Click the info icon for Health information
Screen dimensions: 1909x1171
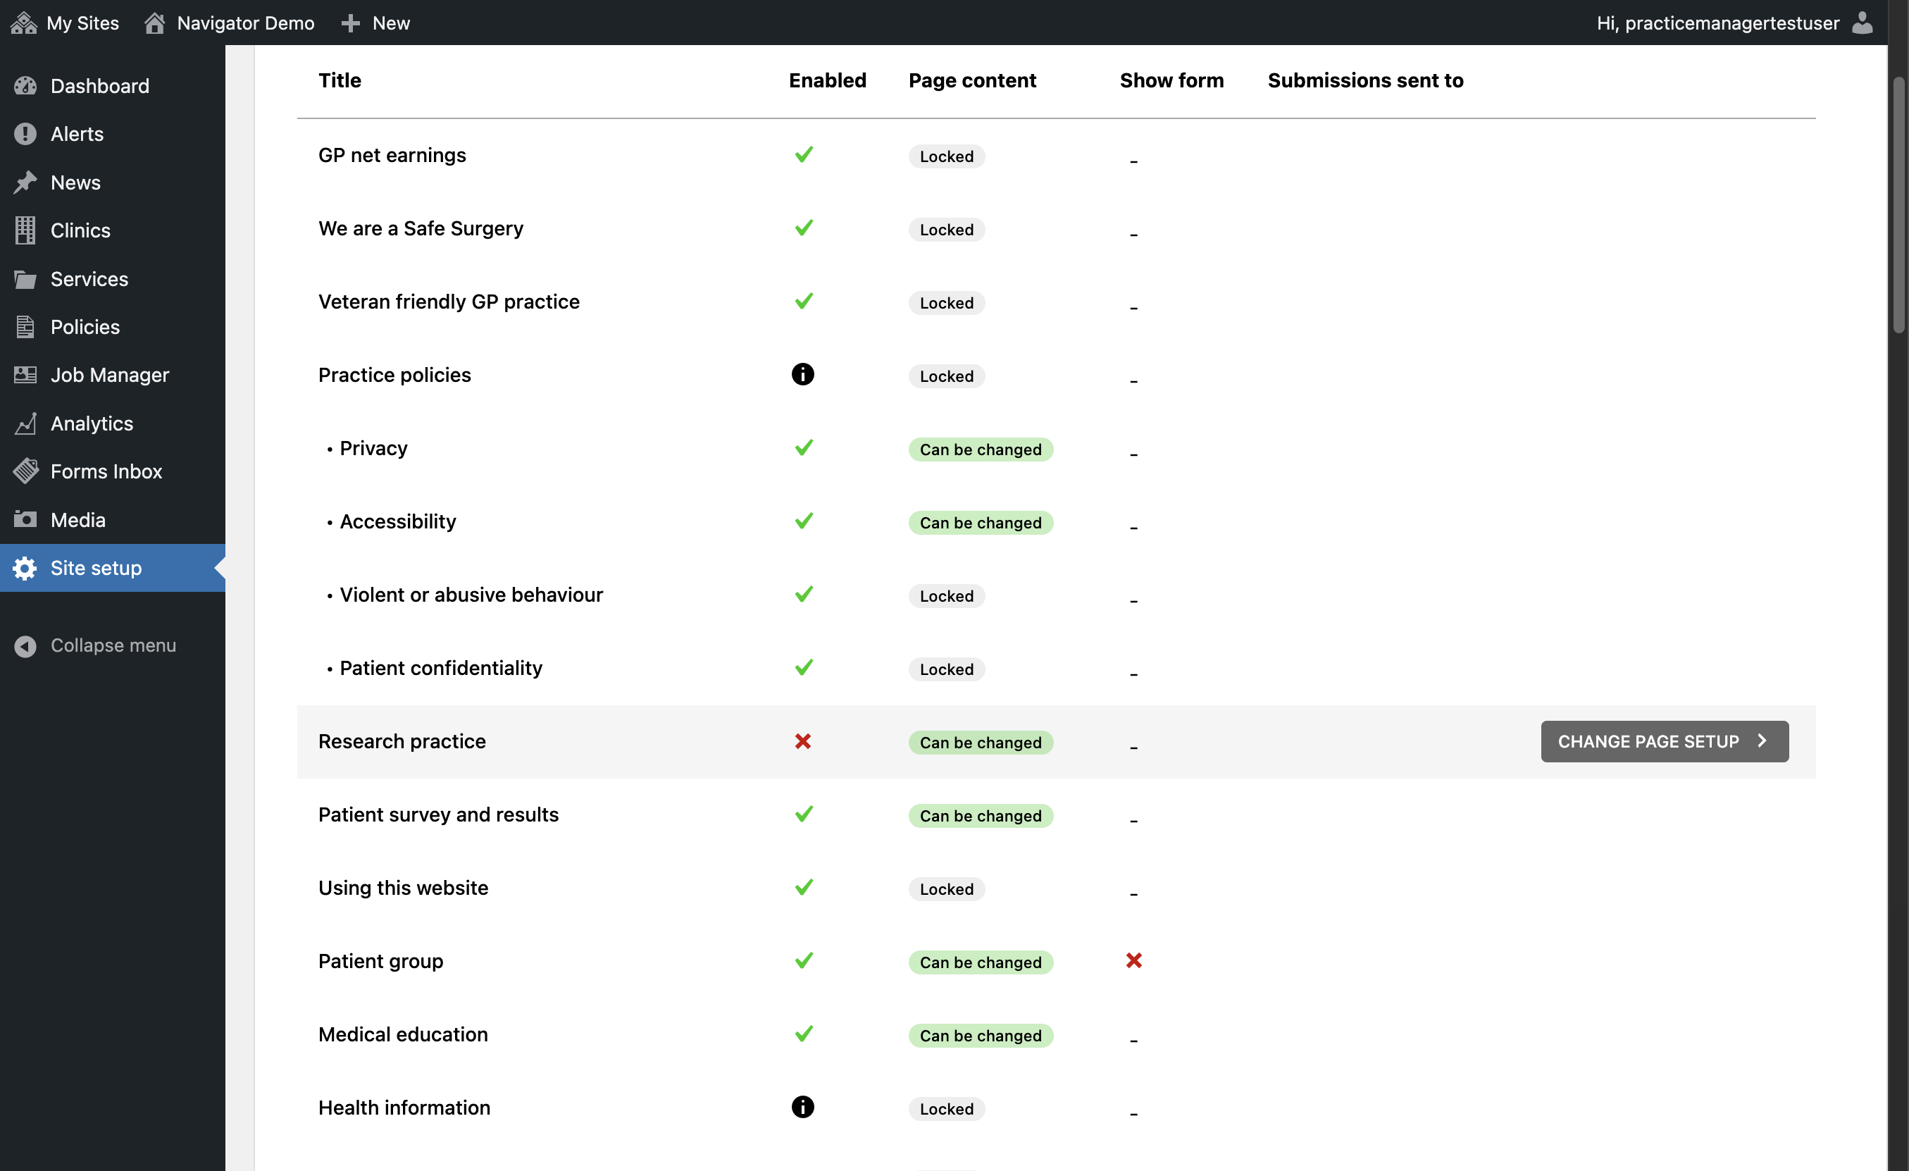coord(802,1107)
